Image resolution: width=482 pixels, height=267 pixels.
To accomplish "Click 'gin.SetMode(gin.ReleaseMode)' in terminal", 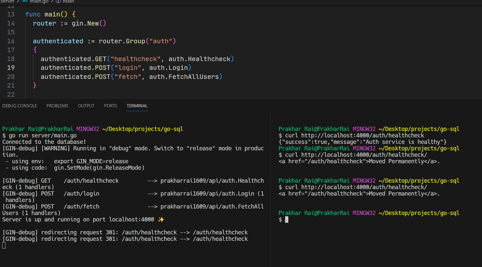I will tap(99, 168).
